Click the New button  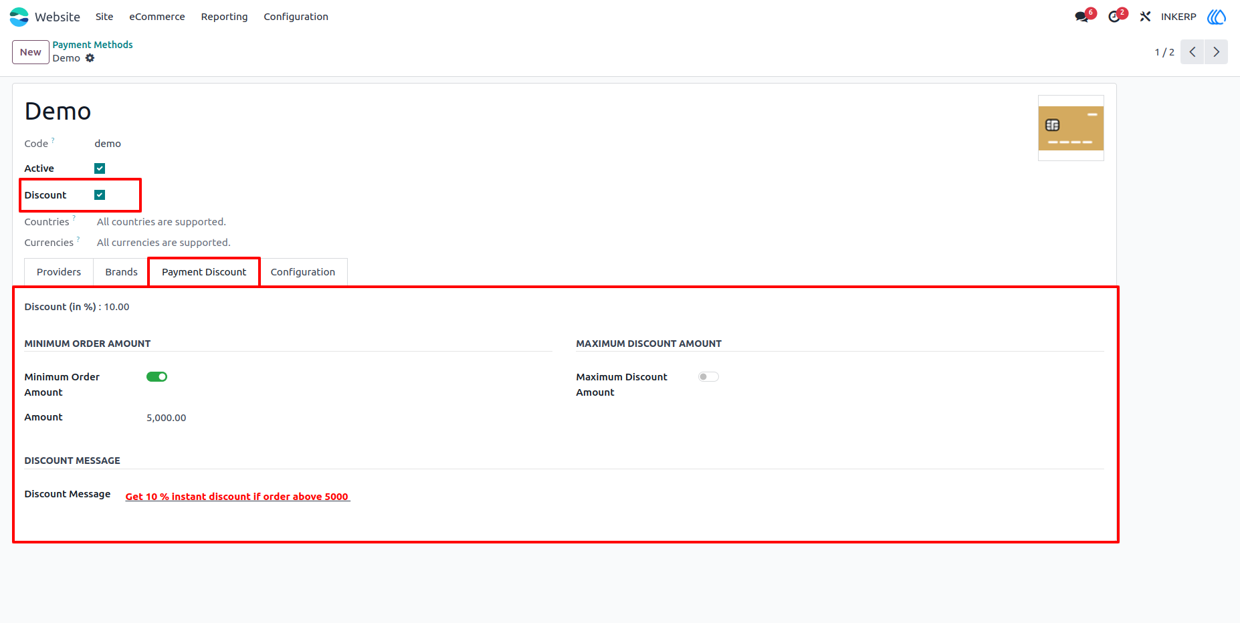coord(31,52)
